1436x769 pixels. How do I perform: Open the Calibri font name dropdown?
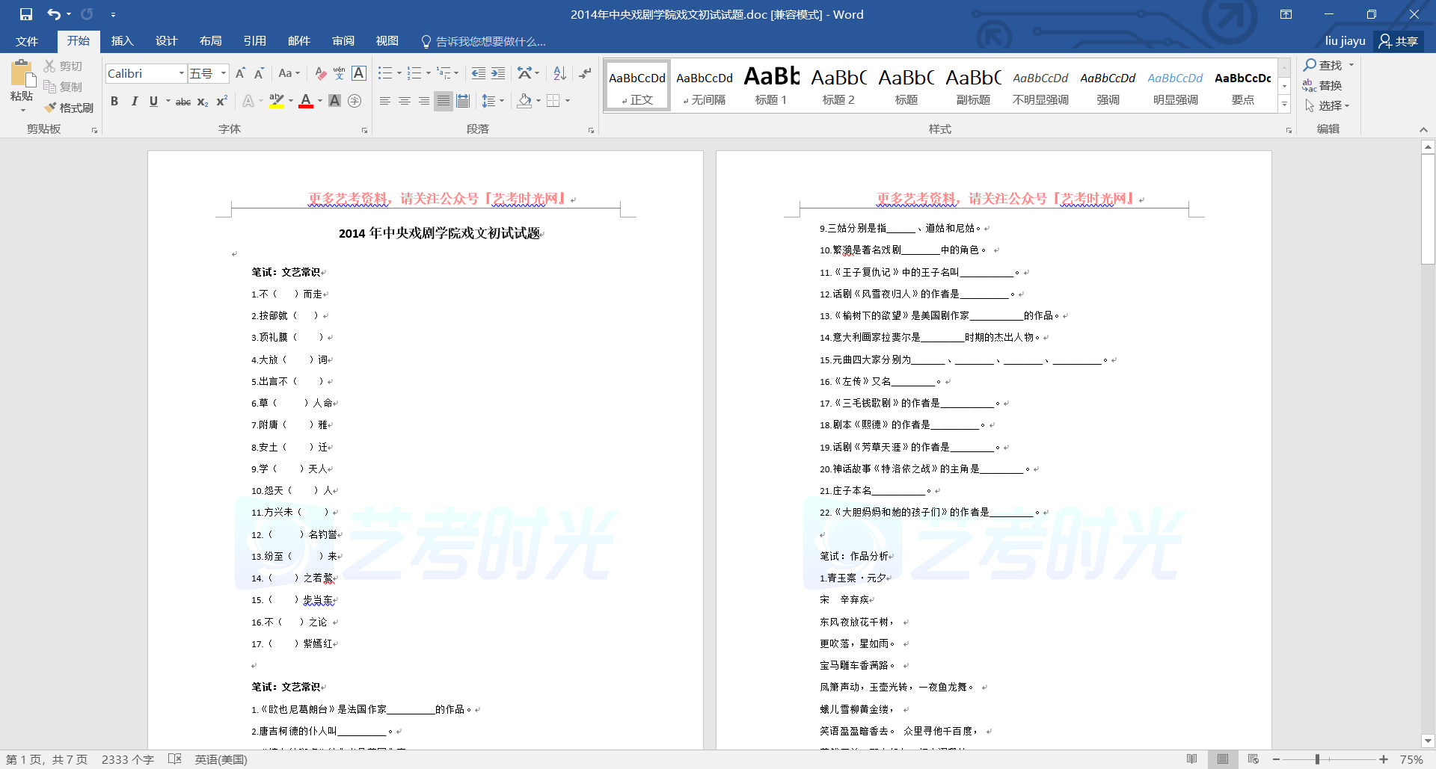(181, 73)
